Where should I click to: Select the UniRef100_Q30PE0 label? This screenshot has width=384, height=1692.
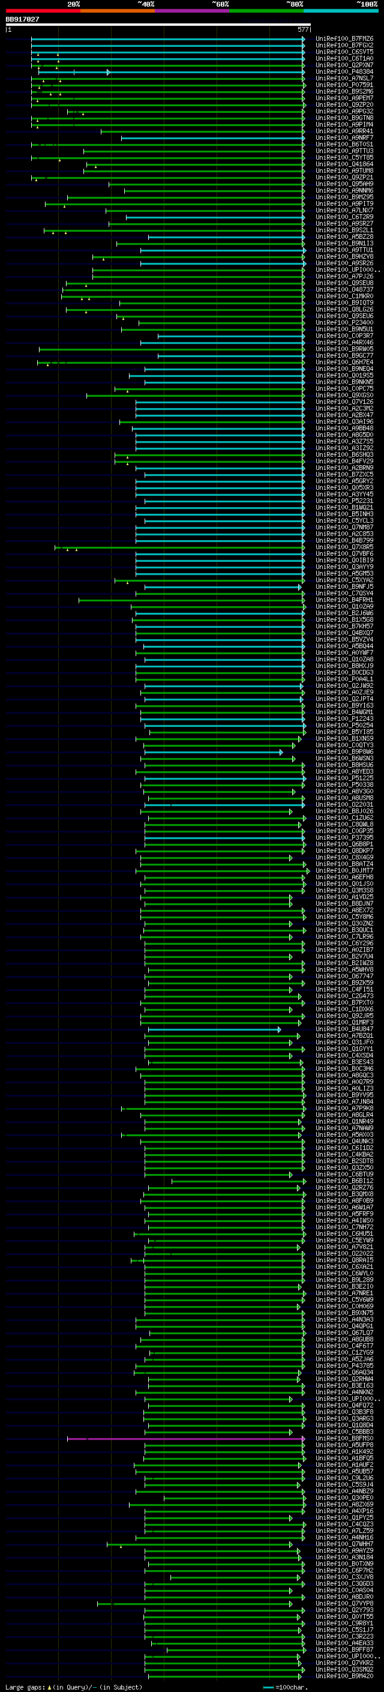(344, 1498)
